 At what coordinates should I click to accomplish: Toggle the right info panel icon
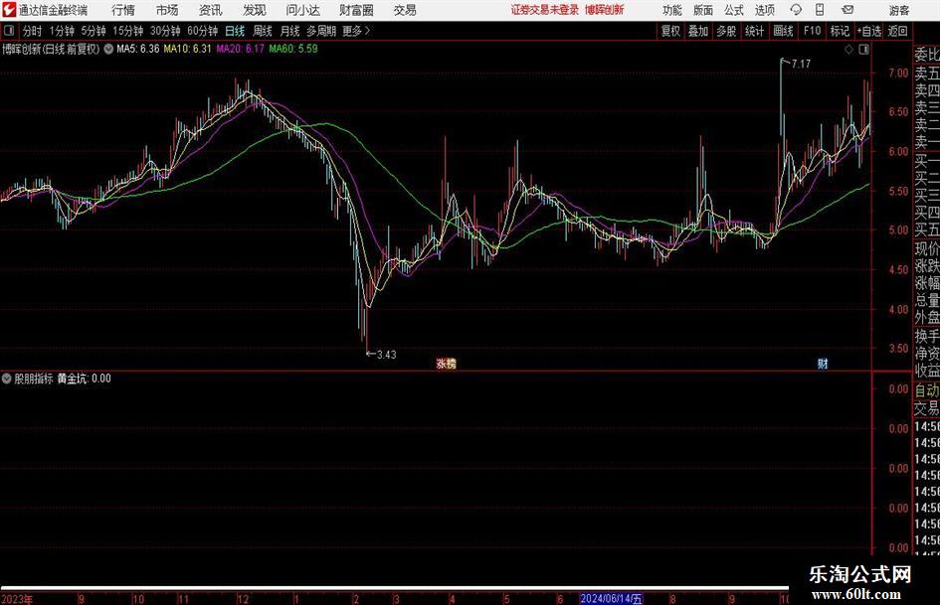[x=863, y=50]
